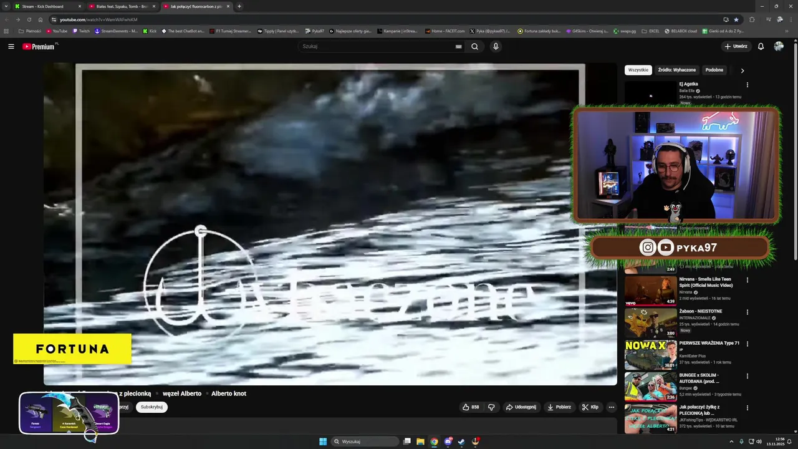Open options menu for BUNGEE x SKOLIM video
The image size is (798, 449).
coord(747,376)
